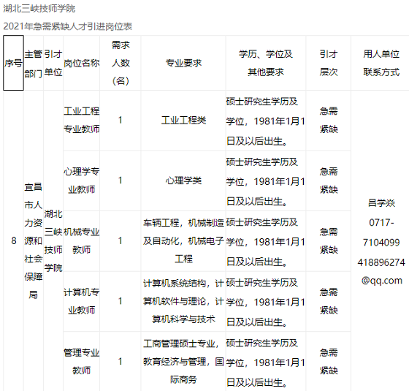Click the 心理学专业教师 position cell

[x=81, y=181]
